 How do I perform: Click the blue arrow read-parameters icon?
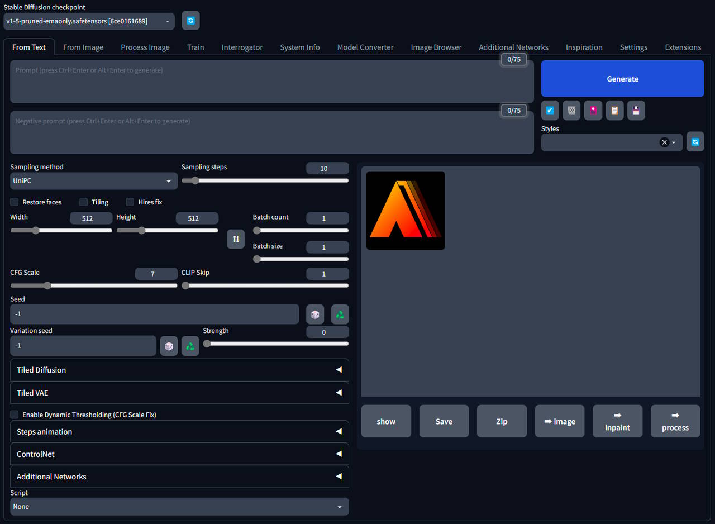(550, 111)
